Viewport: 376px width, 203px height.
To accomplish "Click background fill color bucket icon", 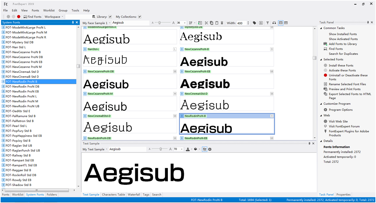I will tap(196, 149).
